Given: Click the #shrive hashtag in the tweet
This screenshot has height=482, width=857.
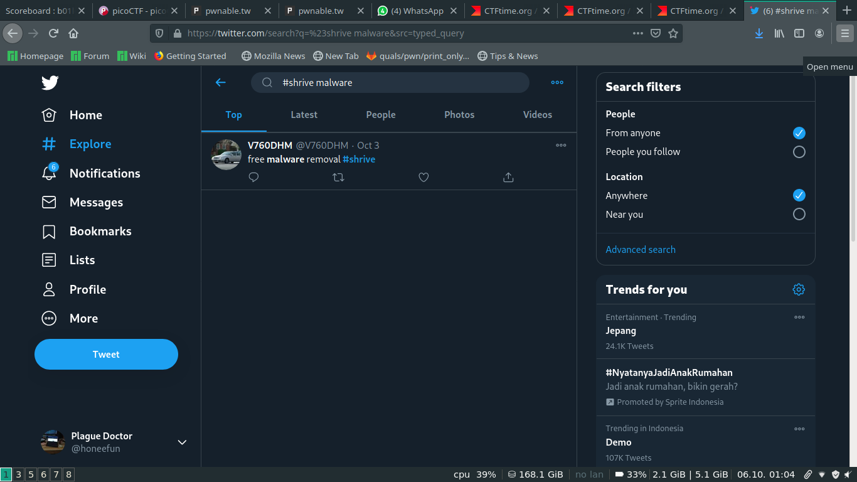Looking at the screenshot, I should [359, 159].
